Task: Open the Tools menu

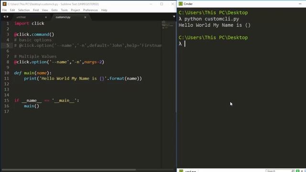Action: click(64, 10)
